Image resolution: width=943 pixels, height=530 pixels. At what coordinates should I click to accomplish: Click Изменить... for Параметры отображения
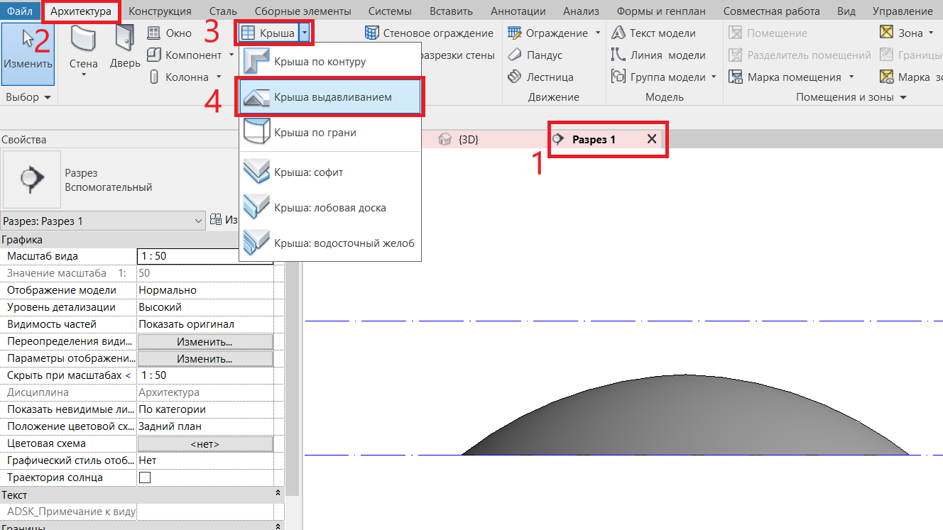click(205, 358)
